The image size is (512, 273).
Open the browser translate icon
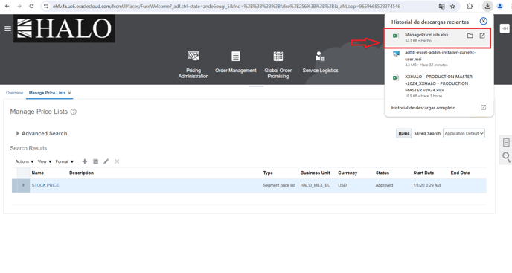pyautogui.click(x=441, y=6)
